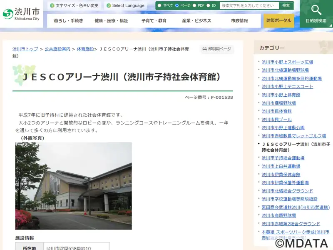
Task: Open 渋川市民体育館 category link
Action: [x=277, y=111]
